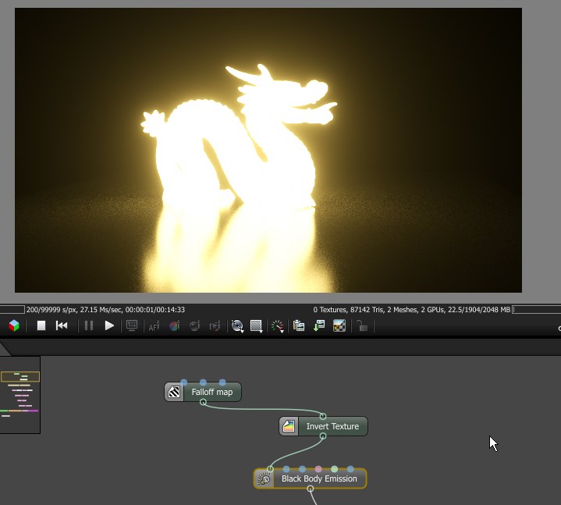This screenshot has width=561, height=505.
Task: Click the node graph minimap thumbnail
Action: click(x=20, y=395)
